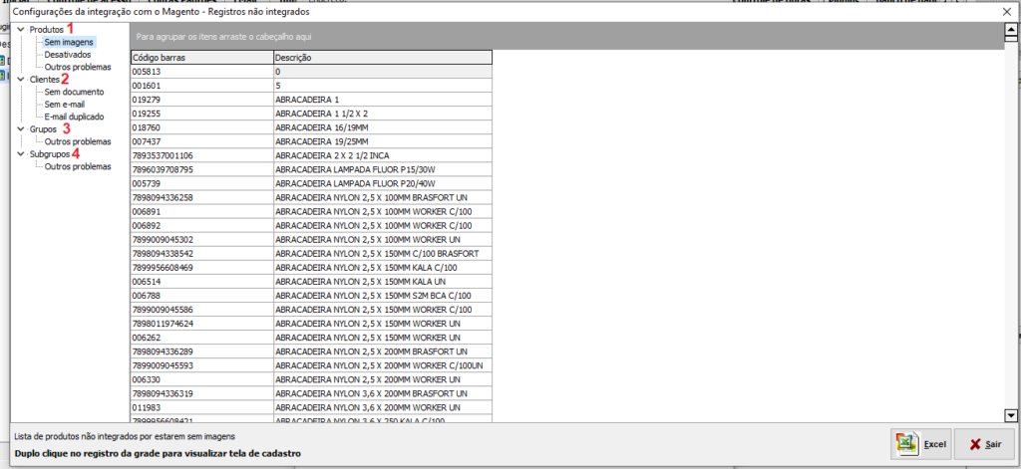The image size is (1021, 469).
Task: Collapse the Subgrupos tree node
Action: [x=22, y=154]
